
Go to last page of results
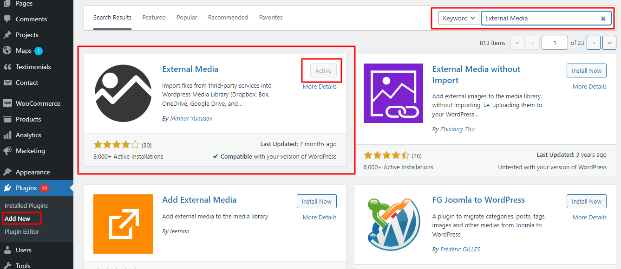pos(609,43)
